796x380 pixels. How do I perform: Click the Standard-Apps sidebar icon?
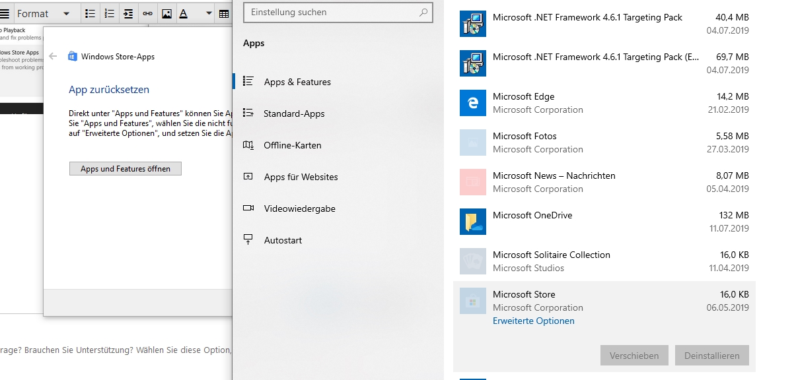pos(248,113)
